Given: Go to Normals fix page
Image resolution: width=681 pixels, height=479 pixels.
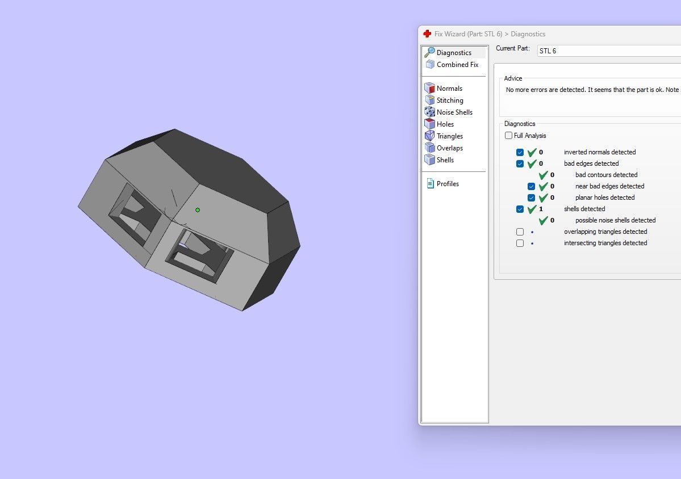Looking at the screenshot, I should pos(449,88).
